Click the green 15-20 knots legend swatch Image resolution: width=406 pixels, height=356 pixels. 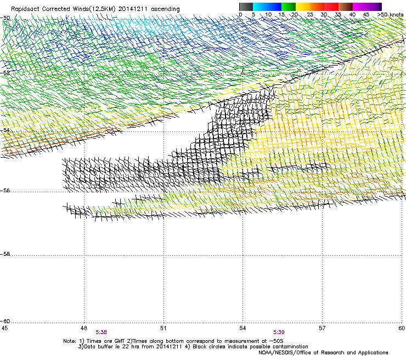tap(289, 7)
